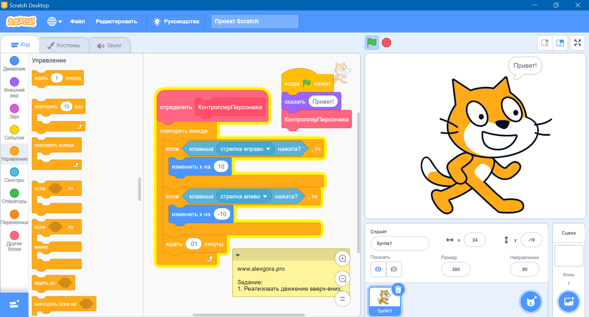Enter full screen stage mode
Image resolution: width=589 pixels, height=317 pixels.
point(578,43)
